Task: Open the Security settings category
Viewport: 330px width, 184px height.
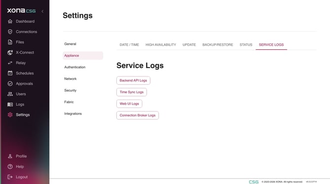Action: click(x=83, y=90)
